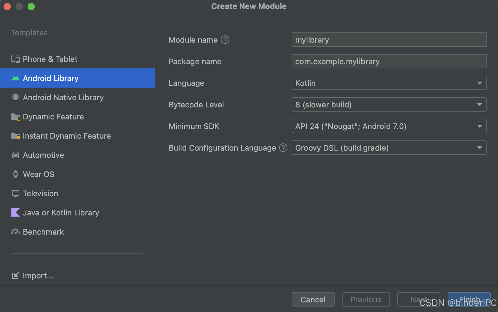Click the Previous button
This screenshot has width=498, height=312.
[366, 299]
